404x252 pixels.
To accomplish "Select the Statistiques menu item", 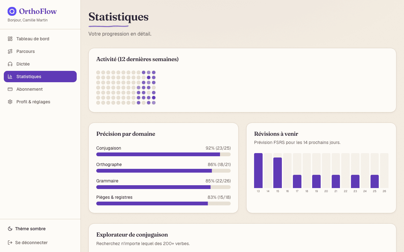I will (x=40, y=77).
